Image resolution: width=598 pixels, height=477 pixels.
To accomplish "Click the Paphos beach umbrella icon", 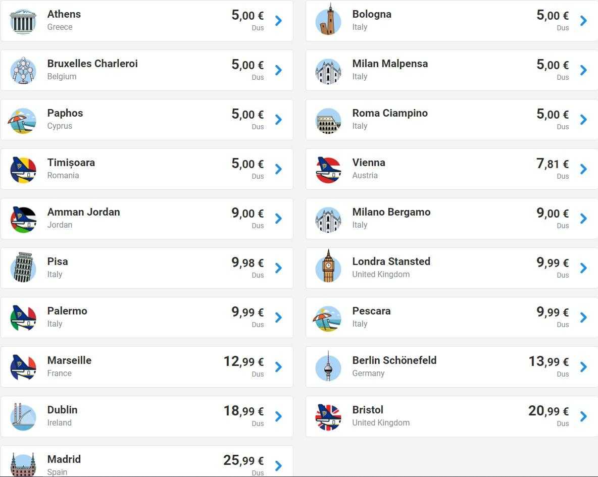I will [23, 121].
